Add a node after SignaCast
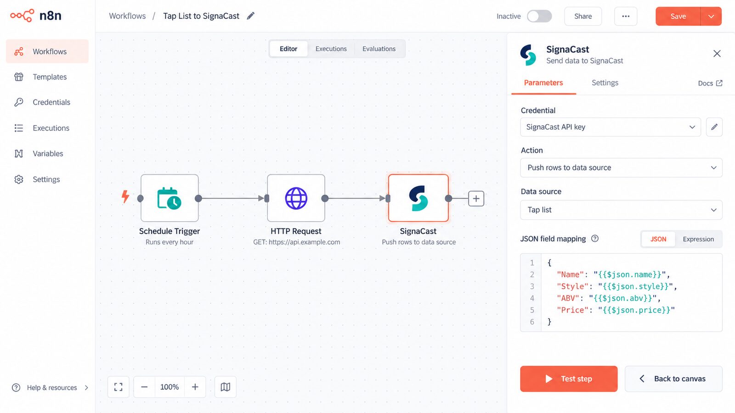 pyautogui.click(x=476, y=198)
